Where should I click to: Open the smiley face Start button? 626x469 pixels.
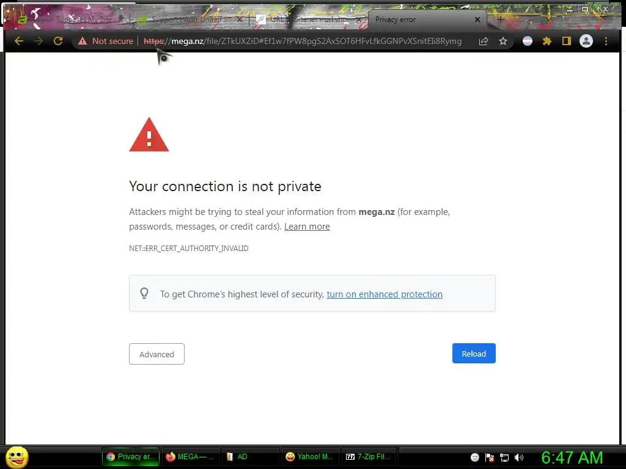click(x=17, y=457)
